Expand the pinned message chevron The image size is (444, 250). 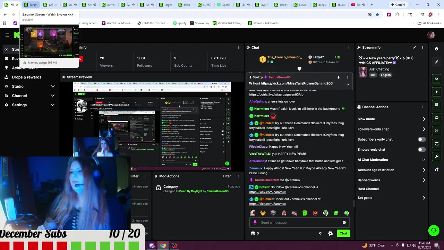[348, 85]
